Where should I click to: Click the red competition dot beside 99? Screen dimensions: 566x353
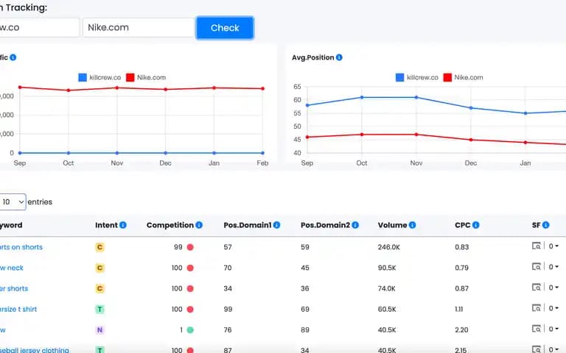tap(190, 247)
